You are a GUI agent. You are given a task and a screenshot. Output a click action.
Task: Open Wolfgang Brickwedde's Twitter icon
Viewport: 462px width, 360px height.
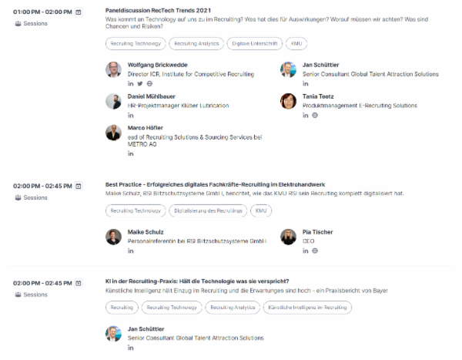140,83
